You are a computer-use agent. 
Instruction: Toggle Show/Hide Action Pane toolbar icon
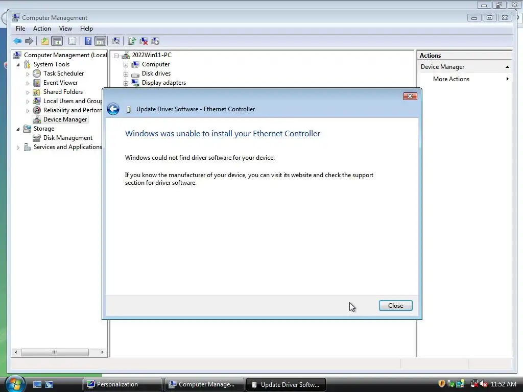point(101,41)
